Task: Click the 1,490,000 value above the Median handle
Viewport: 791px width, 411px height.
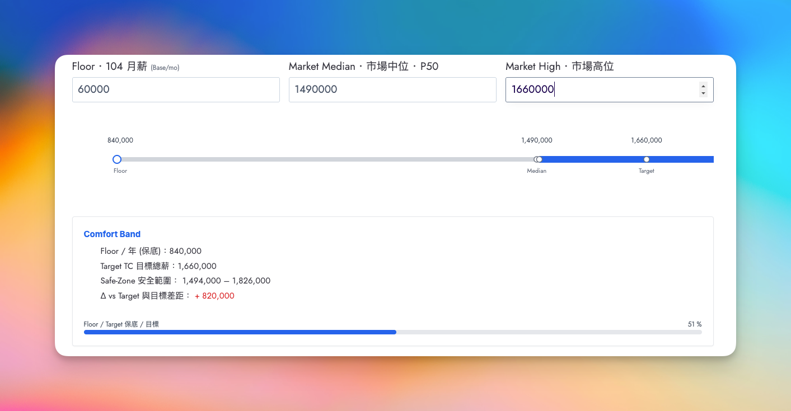Action: (536, 140)
